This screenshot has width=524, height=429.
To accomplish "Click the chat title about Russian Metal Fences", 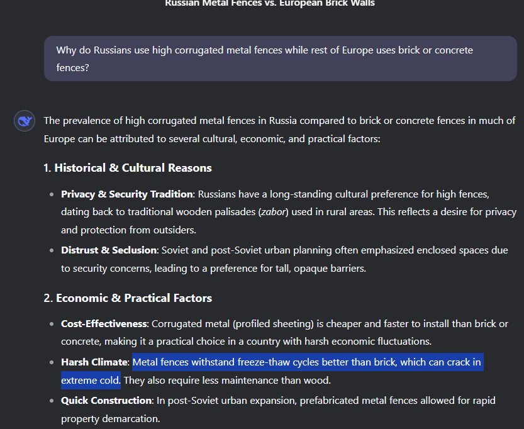I will [269, 3].
